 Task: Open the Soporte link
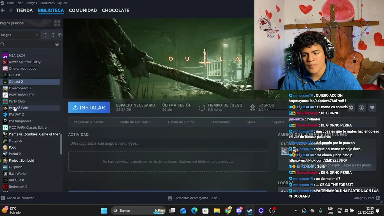[278, 122]
